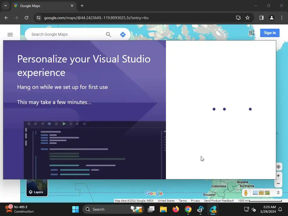Screen dimensions: 288x216
Task: Click the URL address bar text
Action: click(x=96, y=18)
